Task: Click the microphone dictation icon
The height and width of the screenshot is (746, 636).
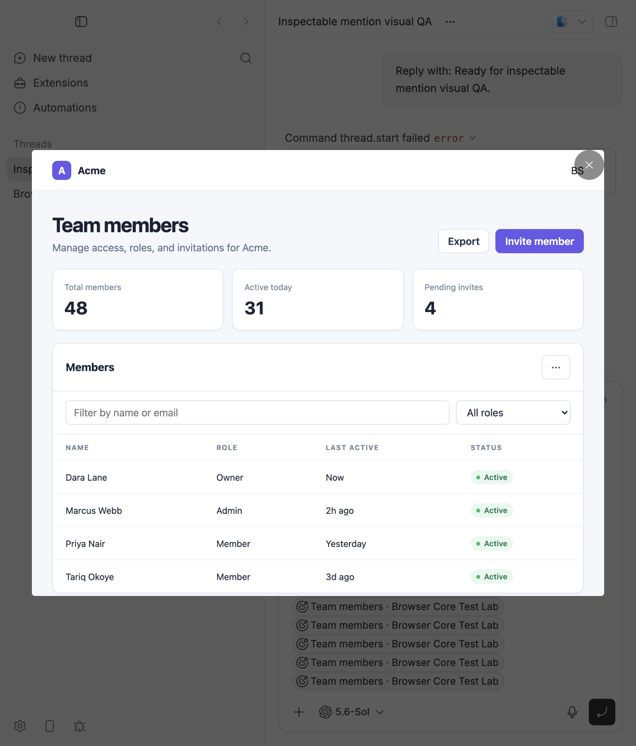Action: point(572,712)
